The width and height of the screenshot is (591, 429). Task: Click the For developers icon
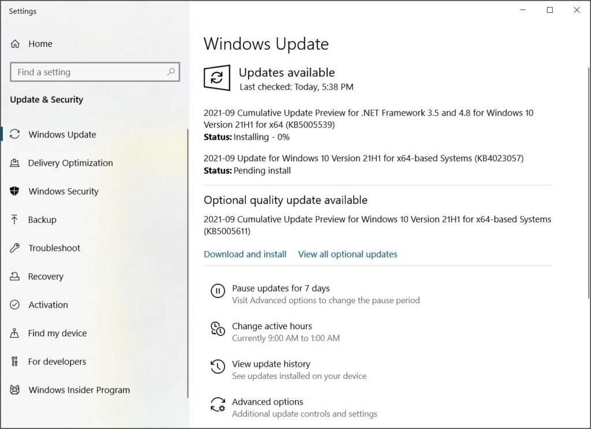tap(14, 361)
